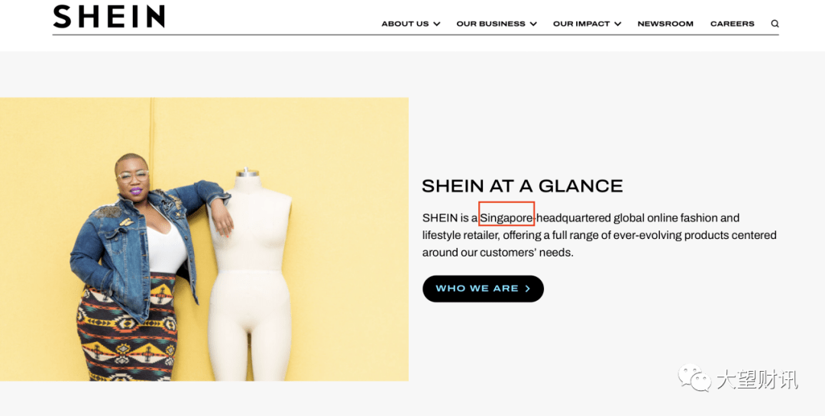This screenshot has width=825, height=416.
Task: Click the SHEIN logo
Action: click(x=109, y=16)
